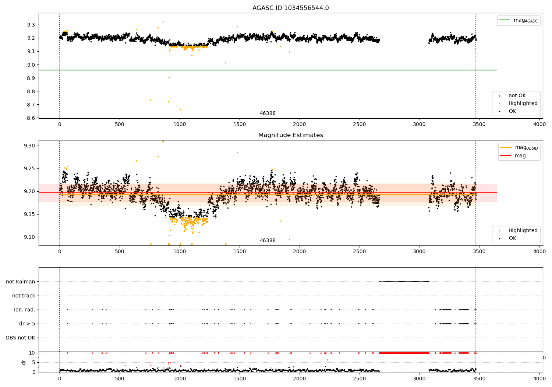Click the 9.3 tick label in top plot
The height and width of the screenshot is (387, 552).
click(31, 25)
